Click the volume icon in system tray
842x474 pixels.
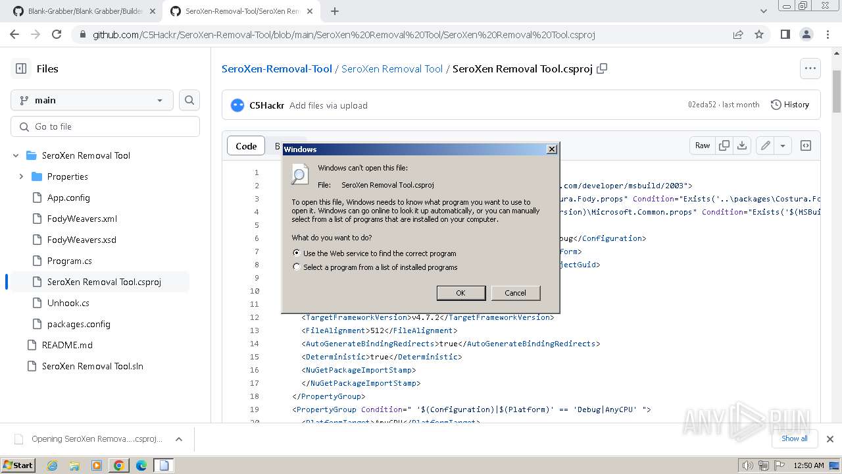(747, 465)
